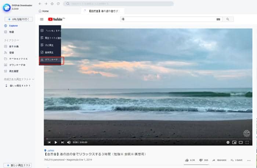Open the sidebar item below Explorer
Image resolution: width=257 pixels, height=168 pixels.
(9, 32)
